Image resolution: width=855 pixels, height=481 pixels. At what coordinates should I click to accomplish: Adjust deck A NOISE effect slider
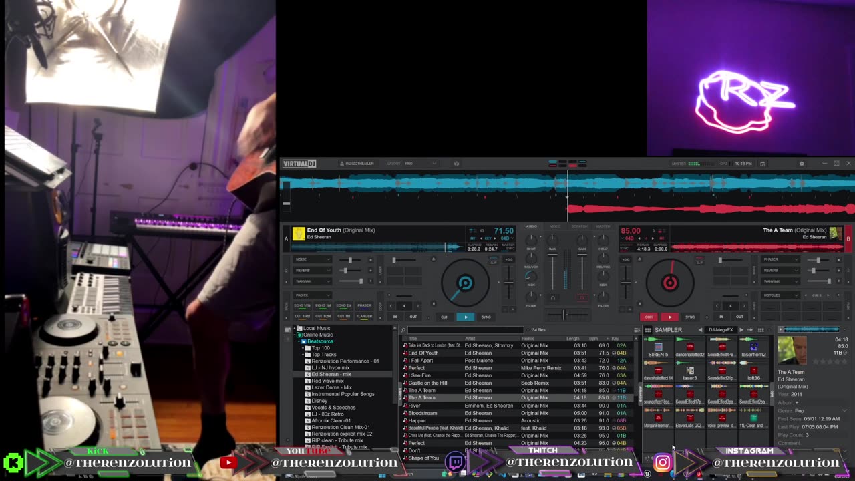(x=350, y=259)
